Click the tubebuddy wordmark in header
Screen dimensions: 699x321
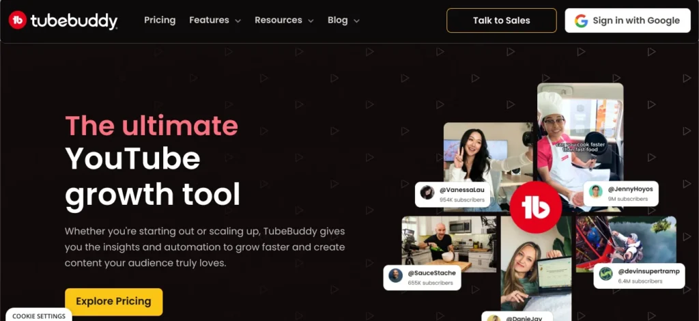74,21
